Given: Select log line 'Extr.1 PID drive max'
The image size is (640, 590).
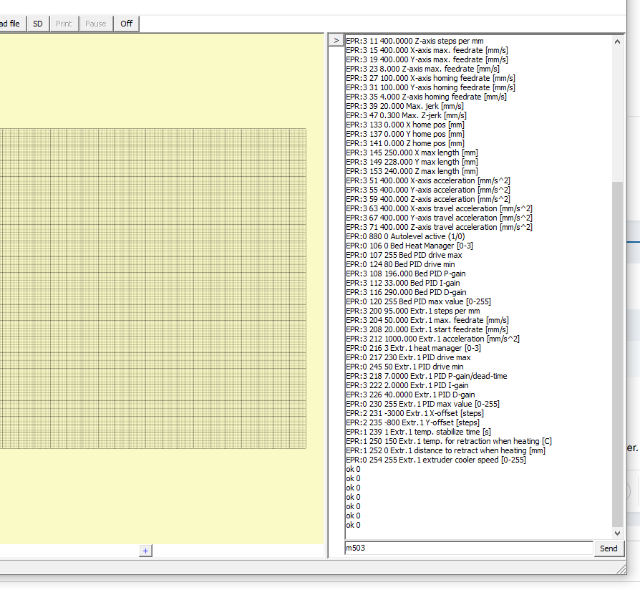Looking at the screenshot, I should (408, 358).
